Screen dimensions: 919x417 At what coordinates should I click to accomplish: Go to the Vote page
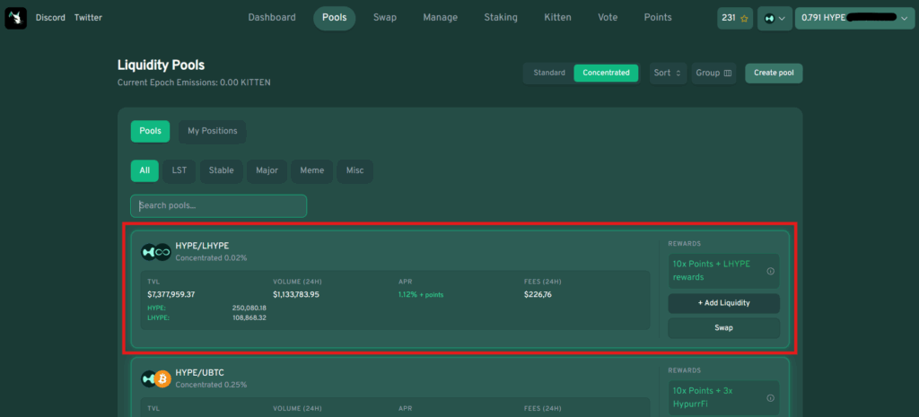(608, 18)
